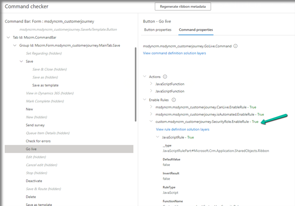
Task: Click the SecurityRole.EnableRule rule name
Action: 202,122
